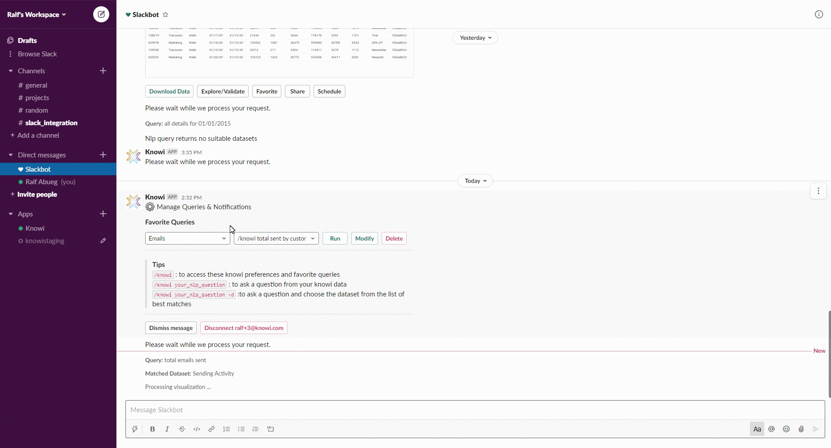The image size is (831, 448).
Task: Open the Emails dataset dropdown
Action: 187,238
